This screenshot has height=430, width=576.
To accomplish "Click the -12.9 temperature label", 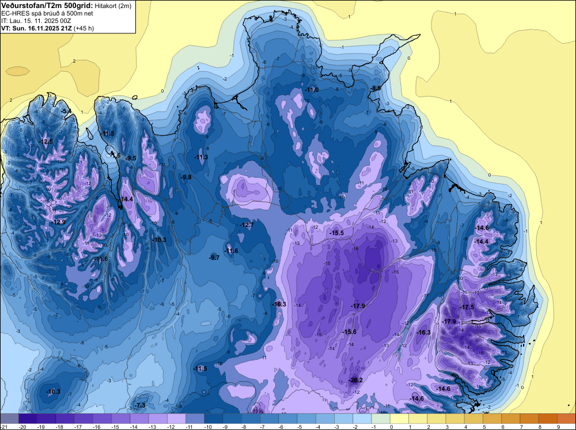I will tap(58, 222).
